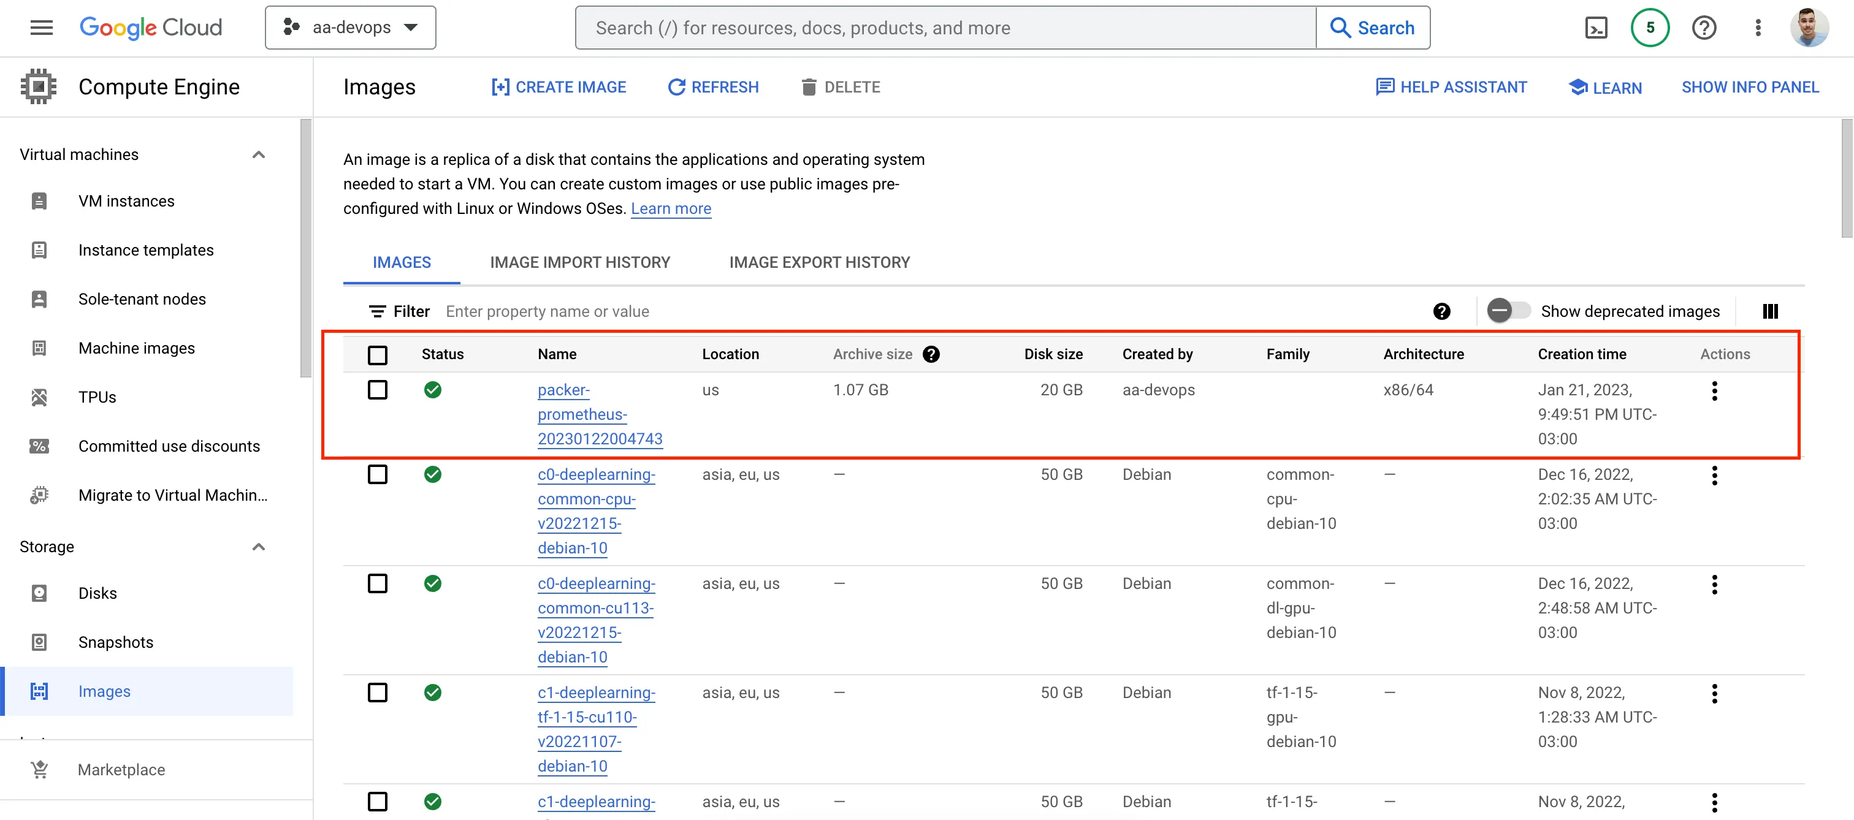Click the Marketplace cart icon
Image resolution: width=1854 pixels, height=820 pixels.
coord(39,770)
